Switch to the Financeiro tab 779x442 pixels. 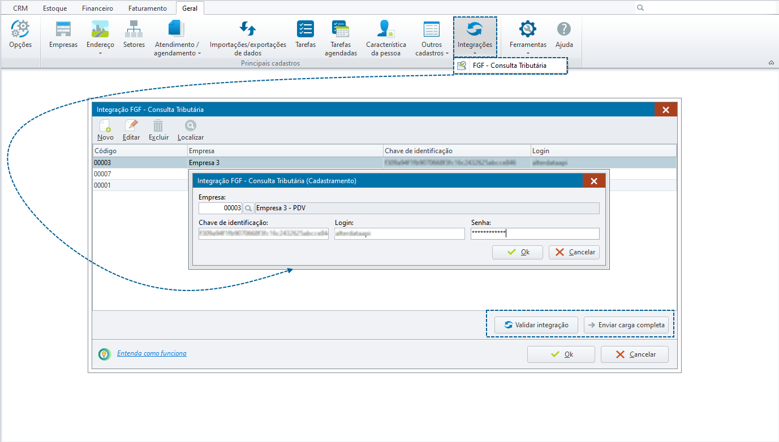click(97, 8)
